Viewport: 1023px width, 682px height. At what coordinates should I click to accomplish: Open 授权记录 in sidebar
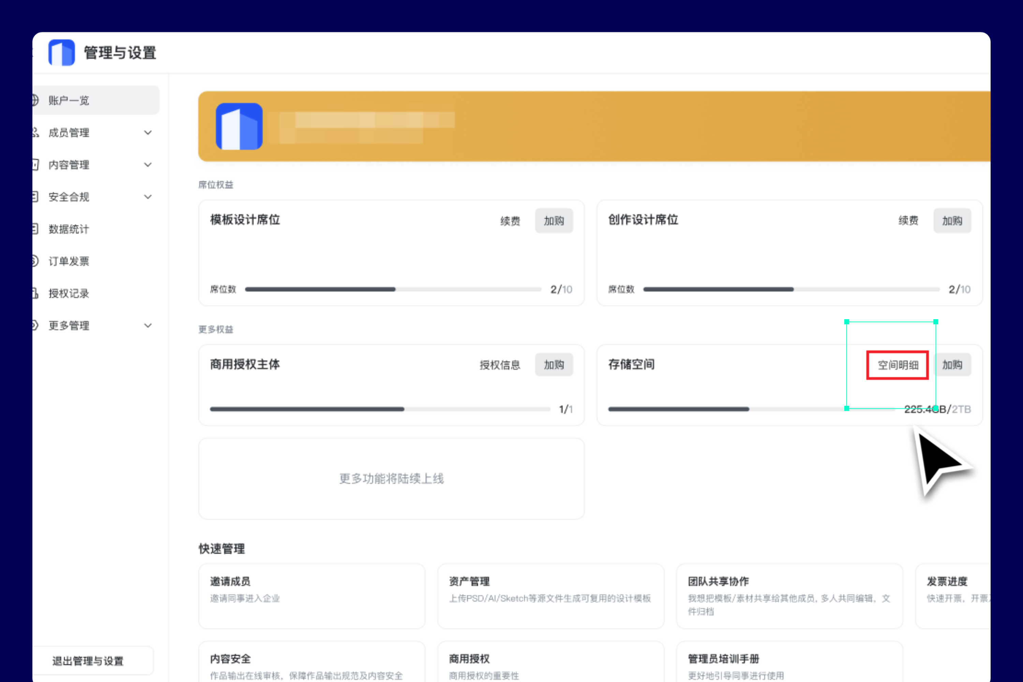coord(69,294)
